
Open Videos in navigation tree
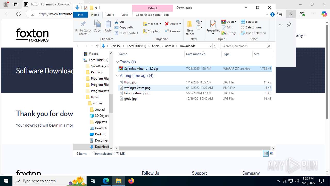pos(93,54)
